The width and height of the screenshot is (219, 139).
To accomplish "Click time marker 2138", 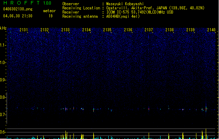I will [170, 30].
